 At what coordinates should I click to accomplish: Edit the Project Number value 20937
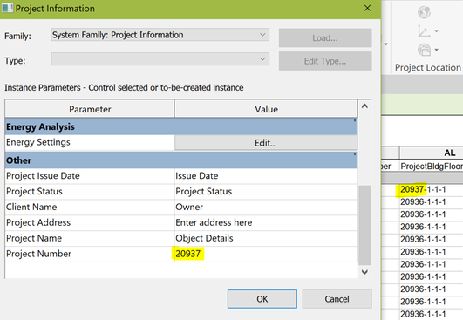click(266, 254)
